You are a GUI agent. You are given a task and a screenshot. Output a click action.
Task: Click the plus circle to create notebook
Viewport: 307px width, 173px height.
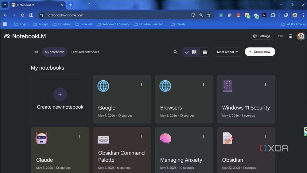click(x=60, y=94)
